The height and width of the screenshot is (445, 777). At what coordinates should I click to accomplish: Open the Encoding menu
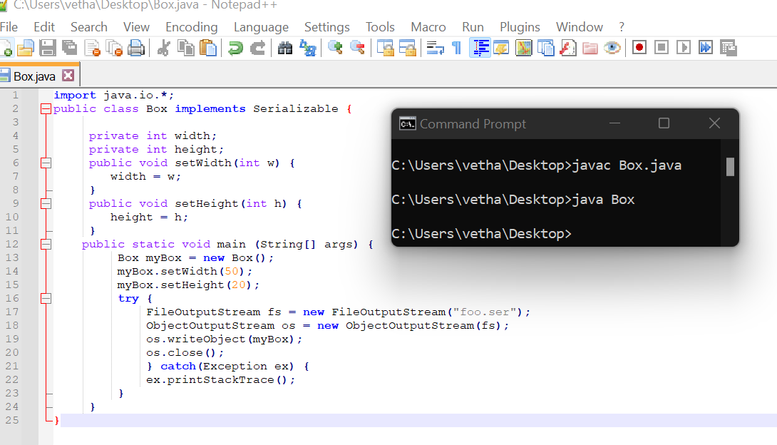(191, 27)
